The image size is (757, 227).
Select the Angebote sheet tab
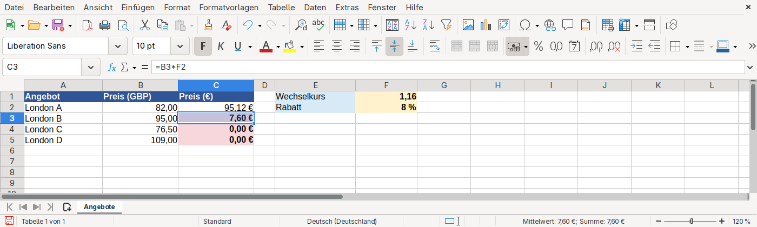coord(99,206)
